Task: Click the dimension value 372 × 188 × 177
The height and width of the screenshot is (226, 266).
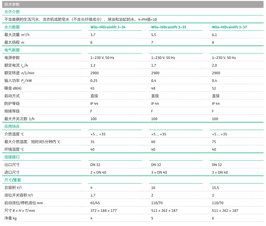Action: coord(104,211)
